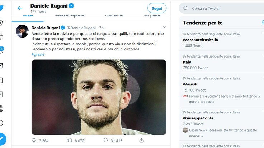Open the #grazie hashtag link
This screenshot has height=148, width=264.
38,54
